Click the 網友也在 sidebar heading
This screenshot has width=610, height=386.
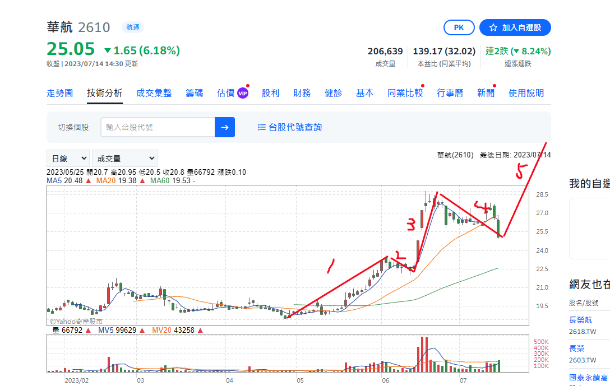[x=589, y=285]
